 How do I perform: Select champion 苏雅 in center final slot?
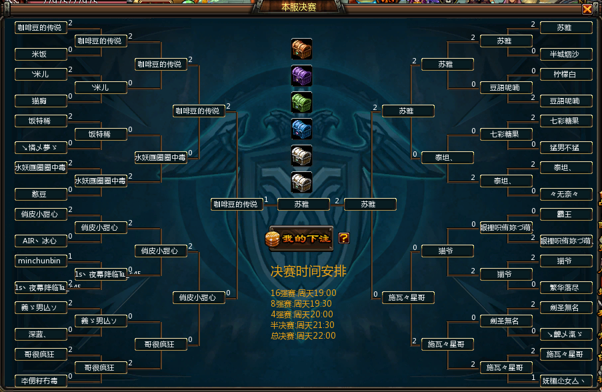[303, 204]
